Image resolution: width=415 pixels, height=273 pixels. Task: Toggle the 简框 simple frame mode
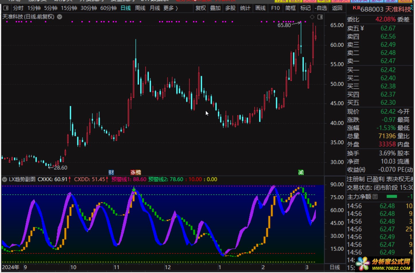pos(290,8)
